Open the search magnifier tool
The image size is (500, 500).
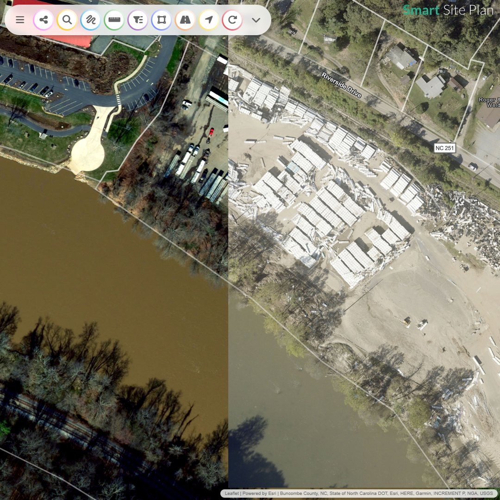tap(67, 20)
